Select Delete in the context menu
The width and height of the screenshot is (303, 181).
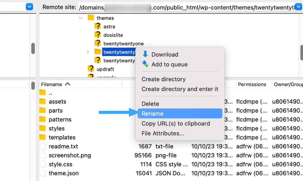coord(150,104)
